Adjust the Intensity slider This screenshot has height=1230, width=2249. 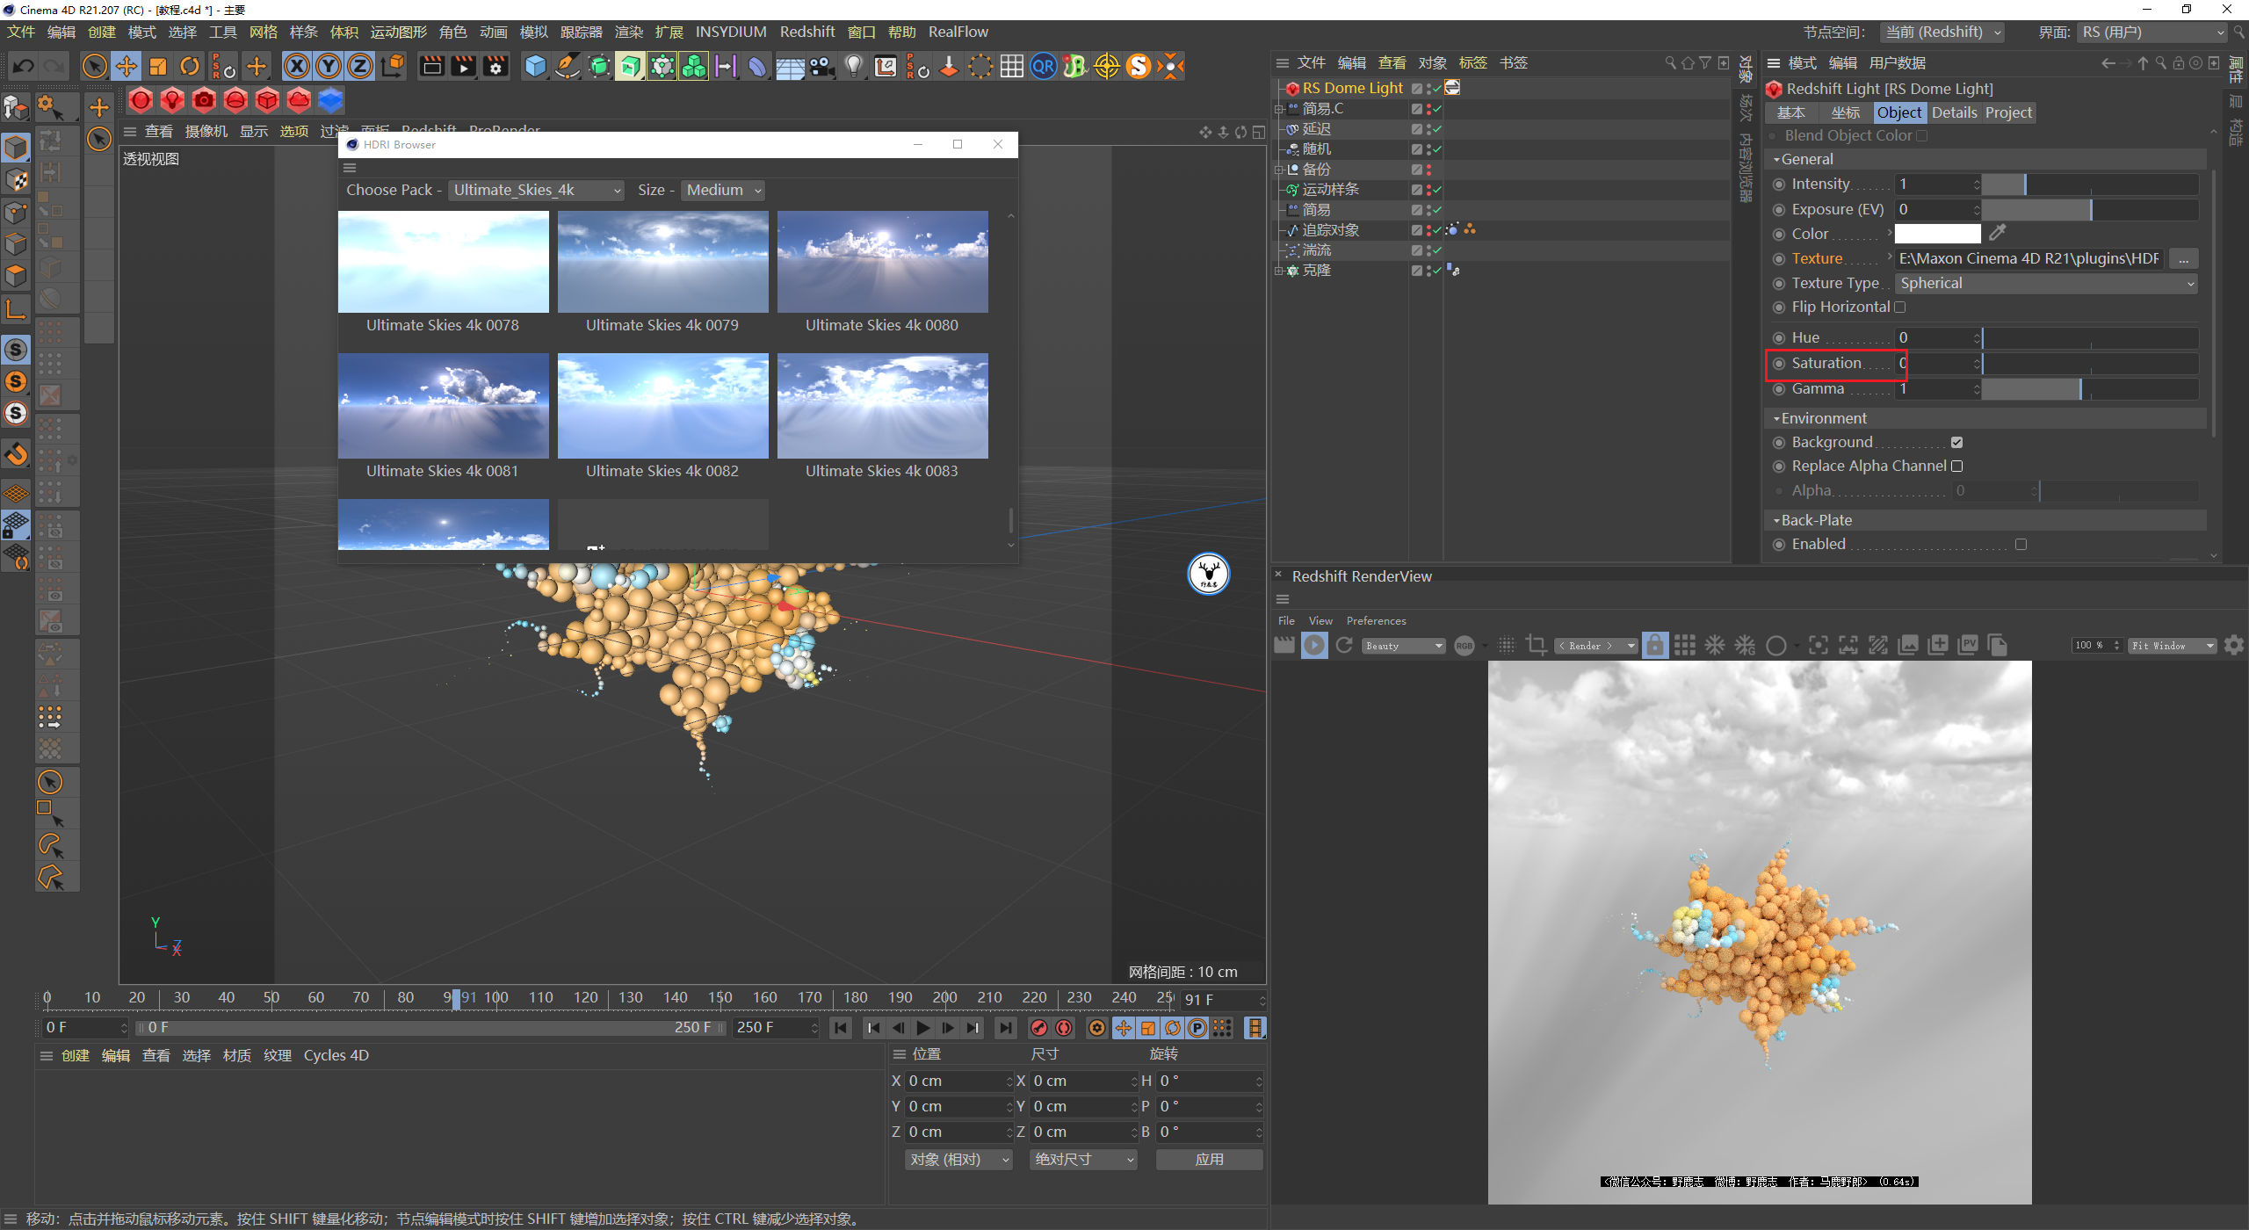(2090, 184)
